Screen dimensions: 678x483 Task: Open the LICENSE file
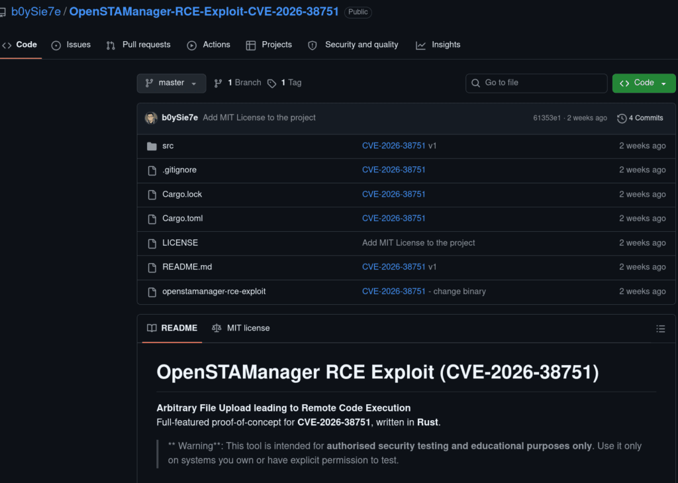point(180,242)
